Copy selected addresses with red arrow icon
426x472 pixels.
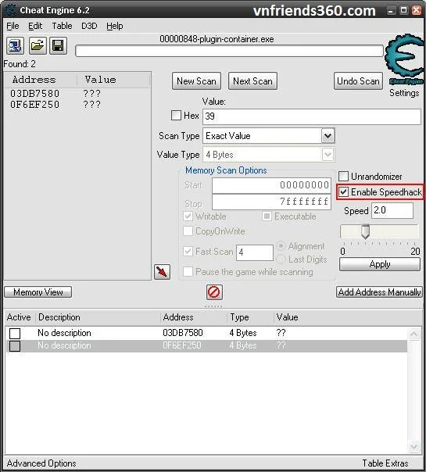click(x=163, y=272)
